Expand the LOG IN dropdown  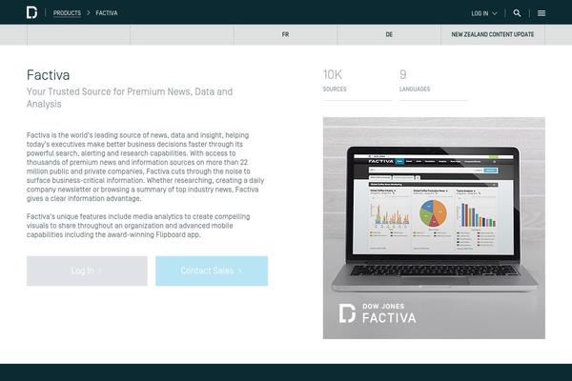[x=484, y=13]
